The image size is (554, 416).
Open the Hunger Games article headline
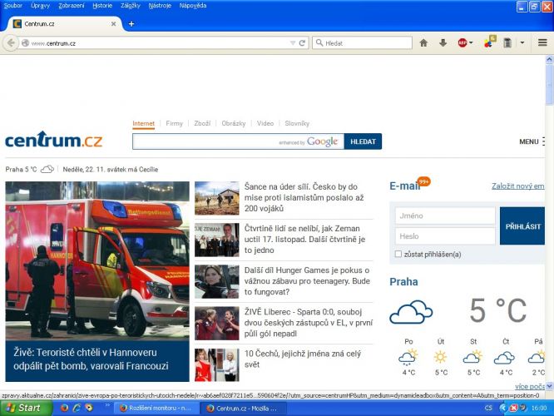click(x=307, y=281)
